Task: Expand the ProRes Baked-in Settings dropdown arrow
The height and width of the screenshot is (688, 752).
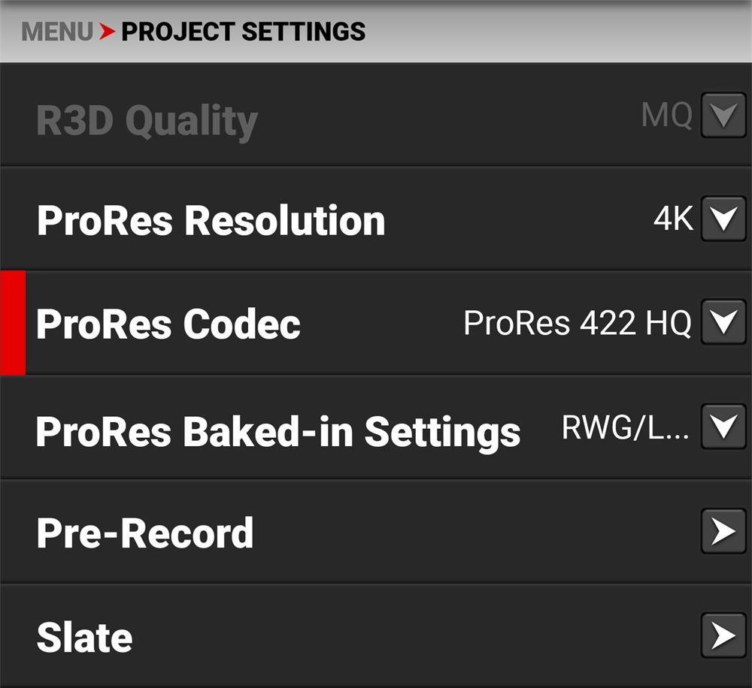Action: point(723,427)
